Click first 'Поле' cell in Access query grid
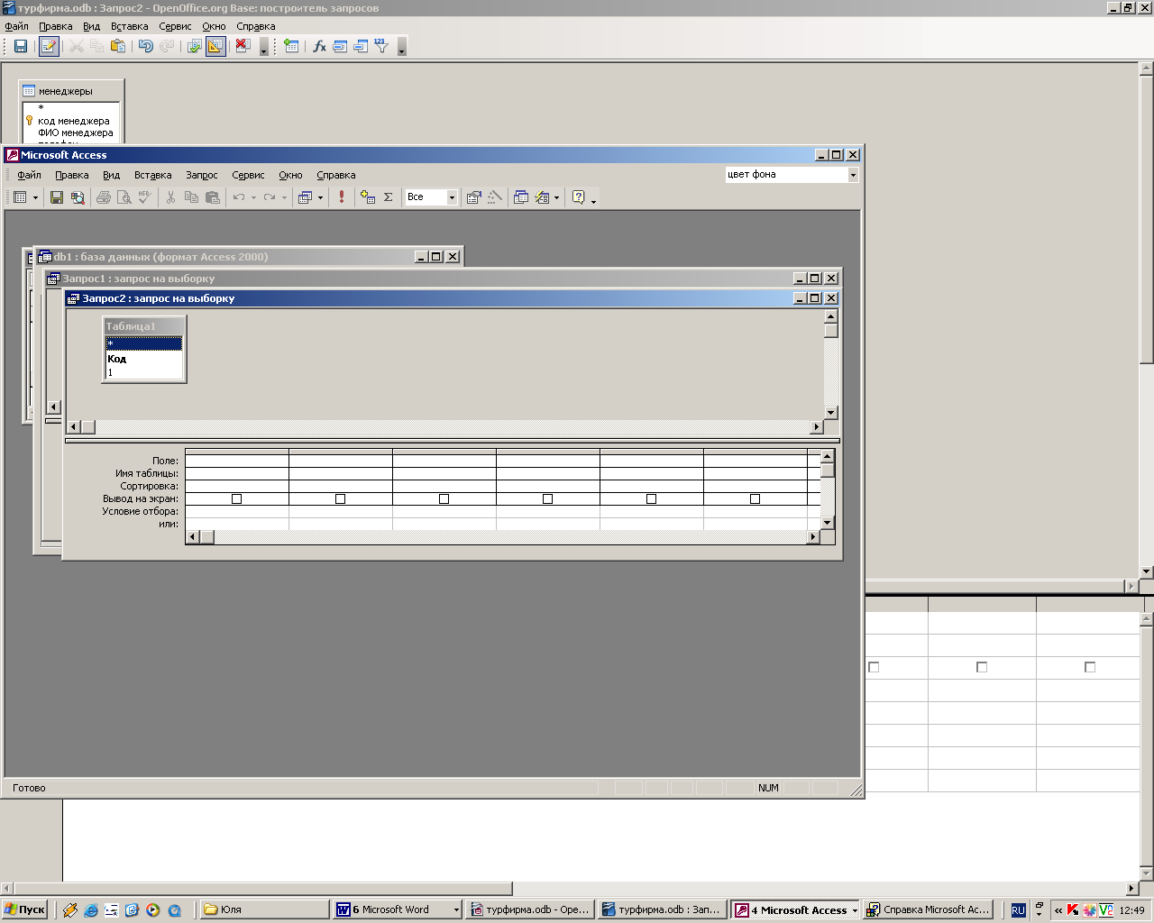1154x923 pixels. 237,461
